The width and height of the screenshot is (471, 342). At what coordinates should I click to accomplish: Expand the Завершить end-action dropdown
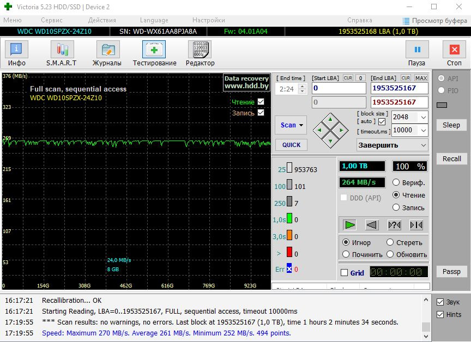coord(423,145)
